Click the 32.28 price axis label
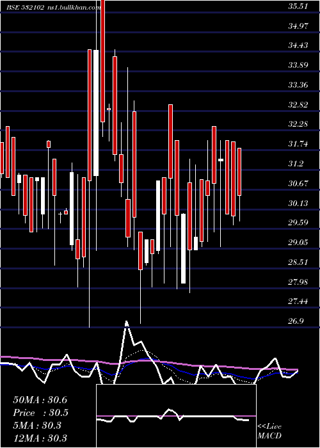Viewport: 320px width, 448px height. point(298,124)
